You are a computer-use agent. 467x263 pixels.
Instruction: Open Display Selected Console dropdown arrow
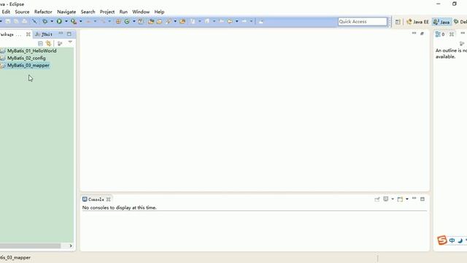coord(393,199)
